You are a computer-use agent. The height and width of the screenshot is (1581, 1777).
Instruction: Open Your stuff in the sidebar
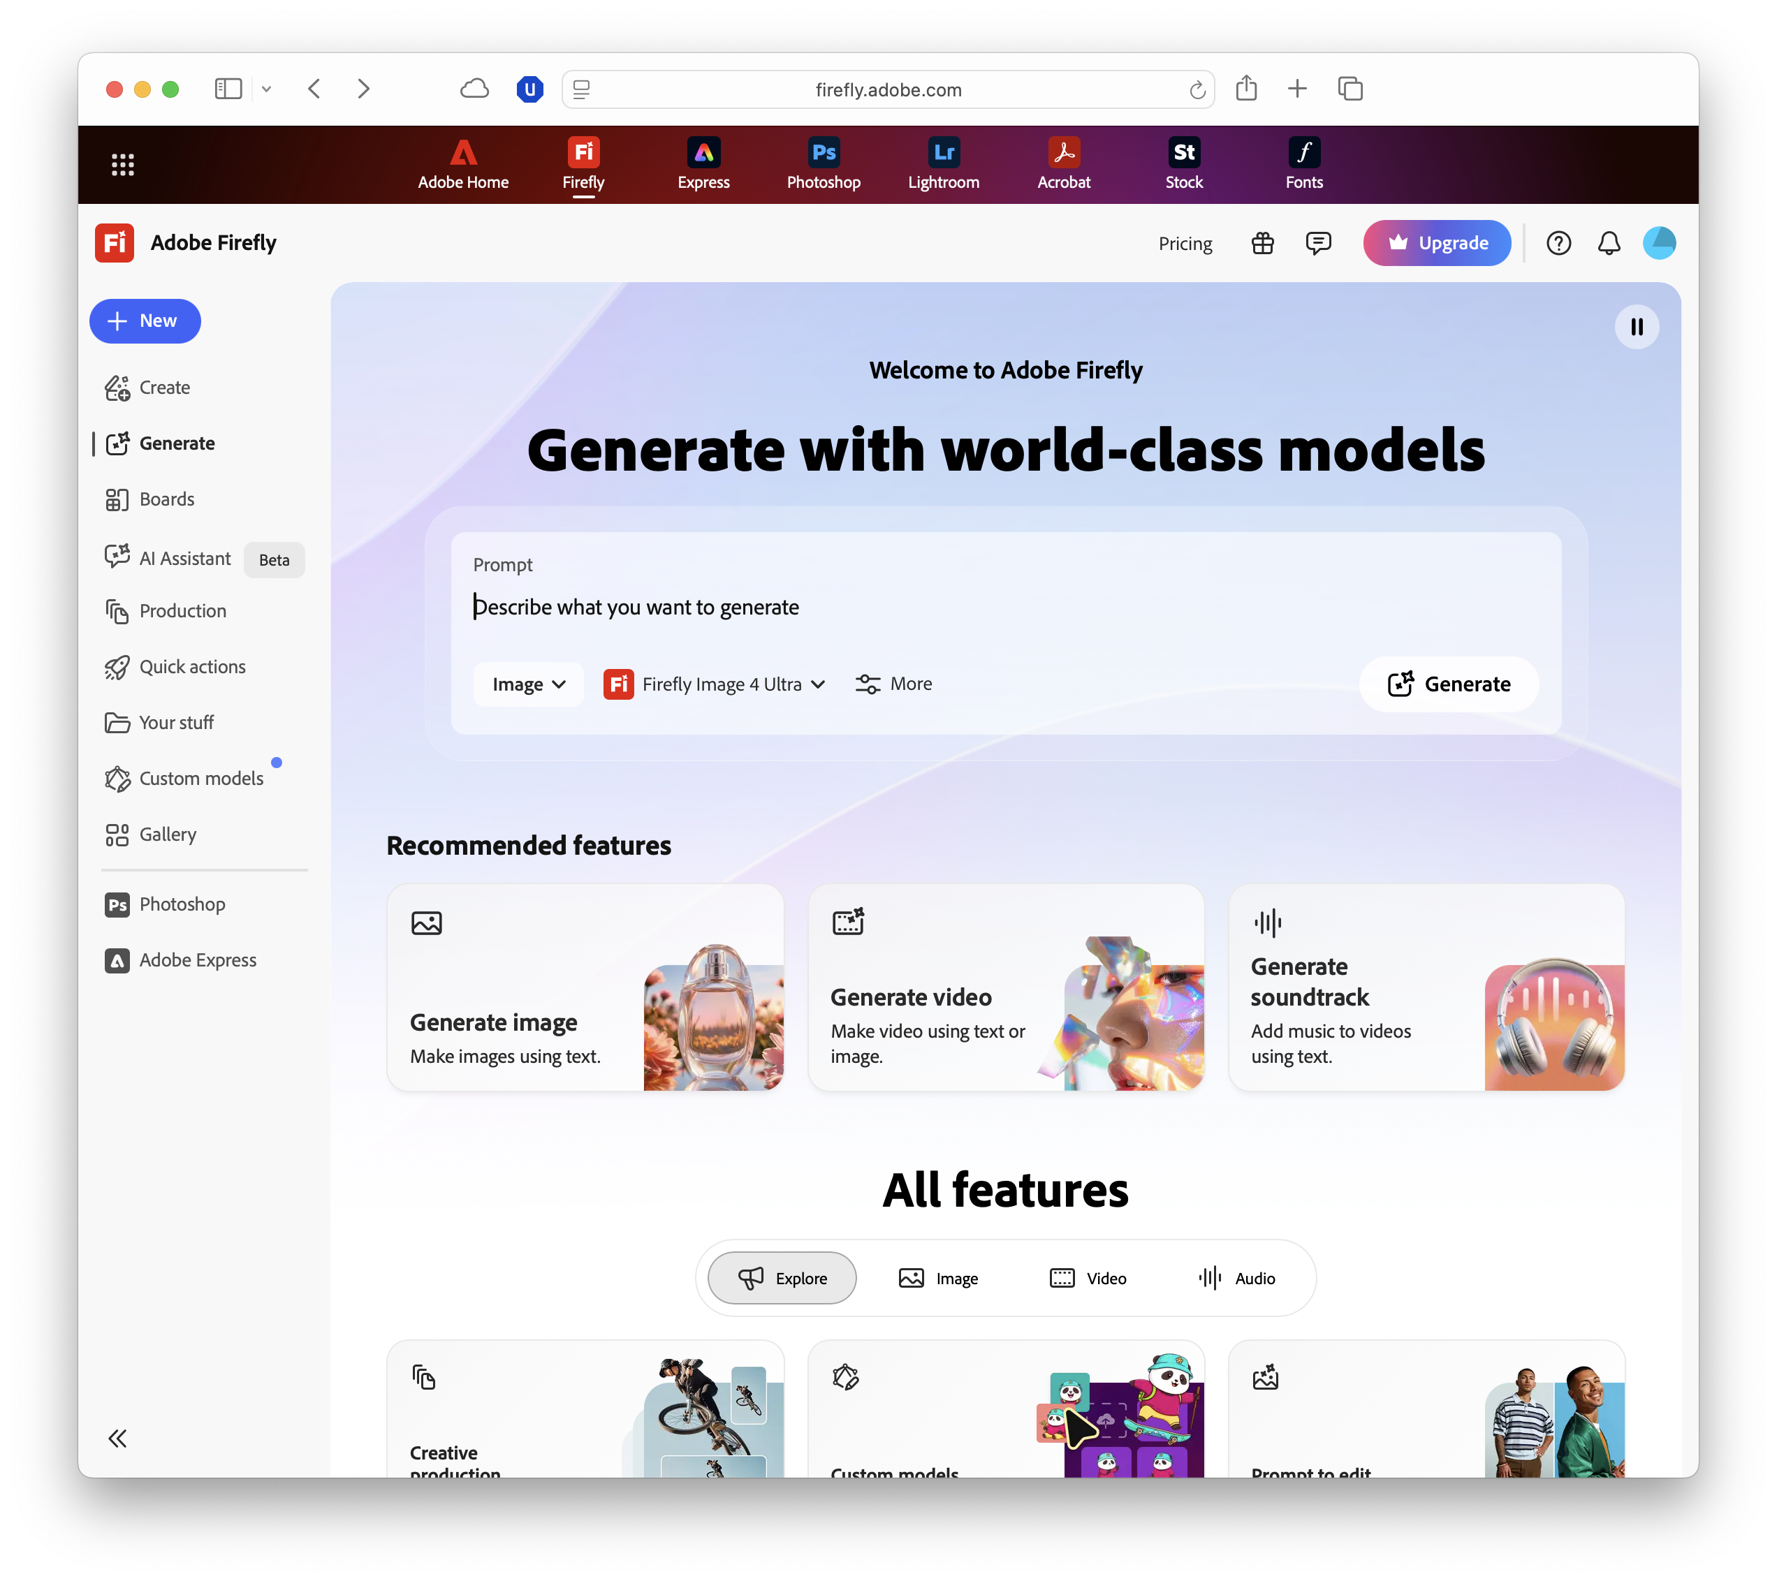tap(159, 722)
